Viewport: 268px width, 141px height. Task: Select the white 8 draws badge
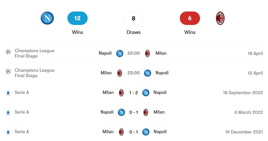pos(133,18)
